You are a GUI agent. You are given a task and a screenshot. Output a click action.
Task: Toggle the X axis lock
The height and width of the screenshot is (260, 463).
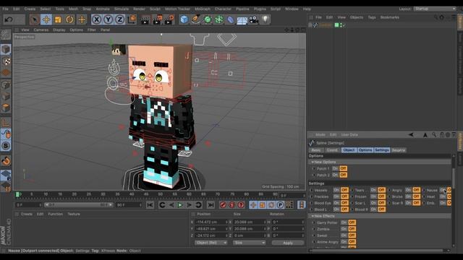pyautogui.click(x=96, y=19)
